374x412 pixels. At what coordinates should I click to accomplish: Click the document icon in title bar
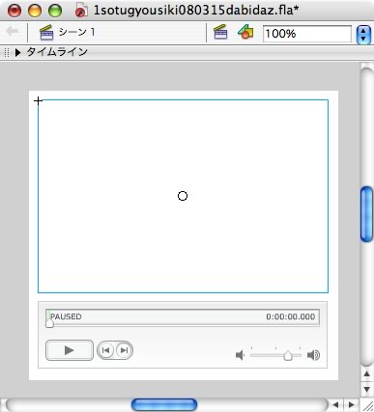point(80,10)
